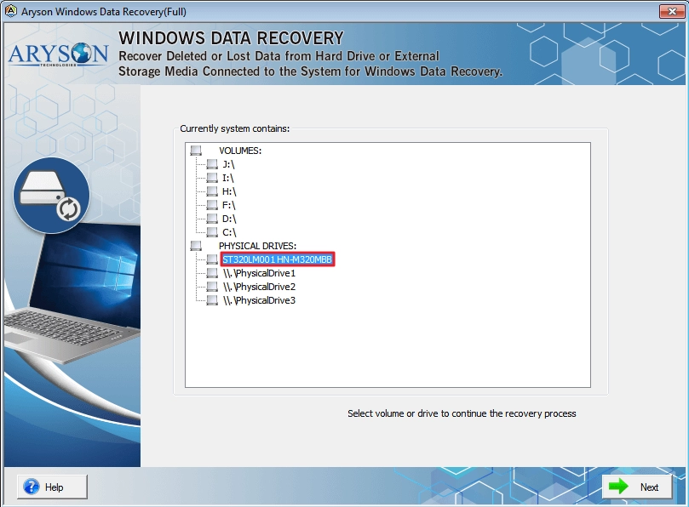Click the green arrow on Next button

(618, 487)
